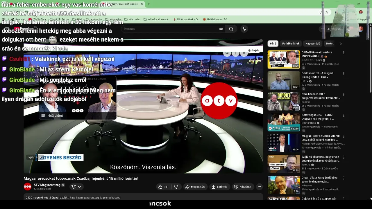Open 'Orbán Viktor kampányfőnöke' Népszava video title

tap(319, 180)
